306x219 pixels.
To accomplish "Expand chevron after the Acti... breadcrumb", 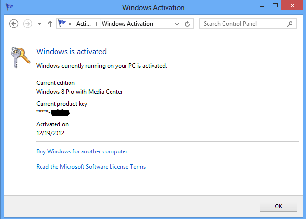I will pos(95,24).
